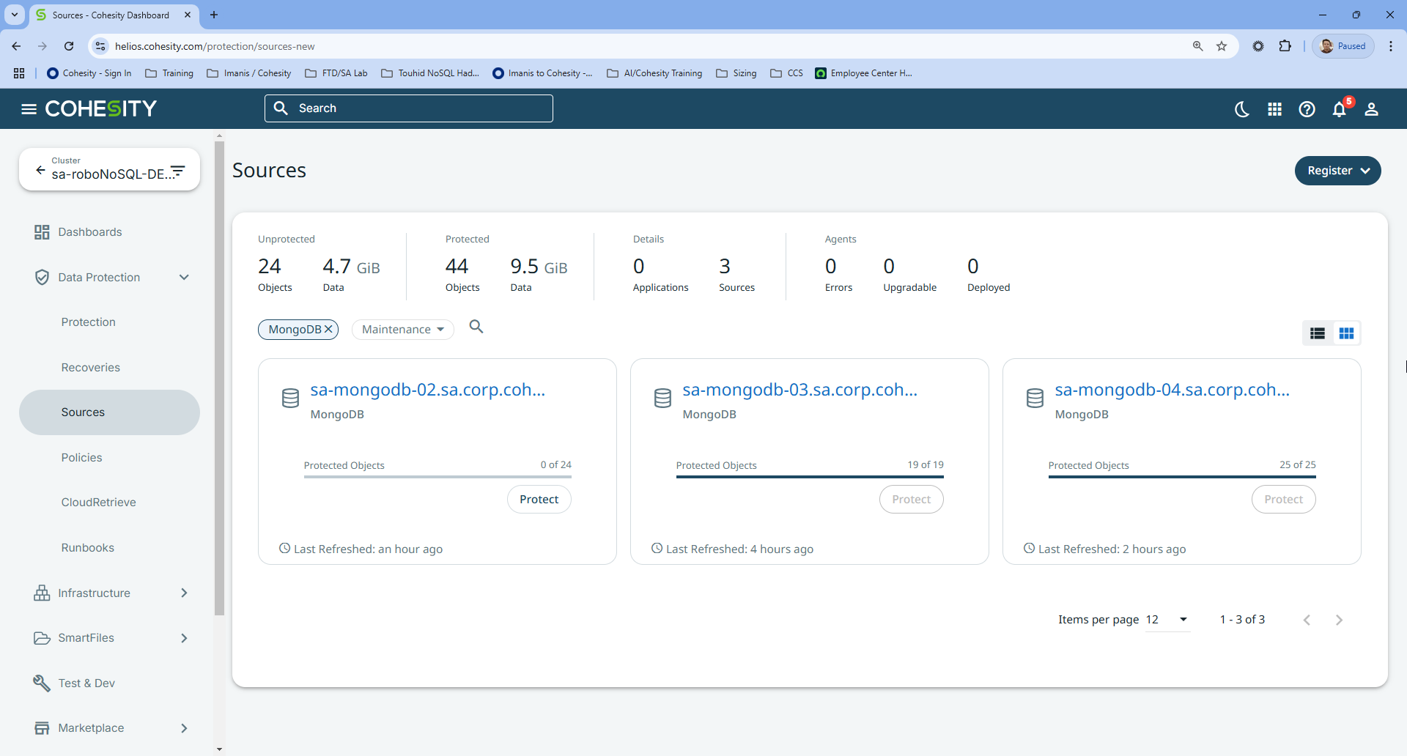Open browser extensions puzzle icon
1407x756 pixels.
1285,46
